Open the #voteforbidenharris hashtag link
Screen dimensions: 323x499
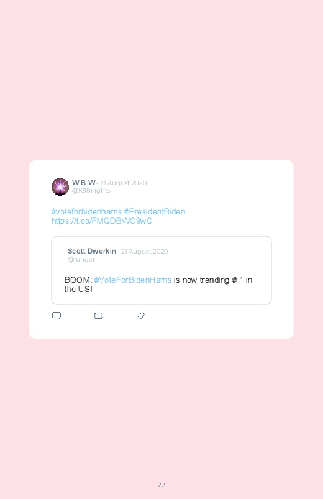[86, 212]
